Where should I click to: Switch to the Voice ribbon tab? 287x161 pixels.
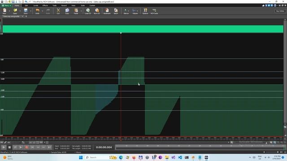tap(74, 5)
